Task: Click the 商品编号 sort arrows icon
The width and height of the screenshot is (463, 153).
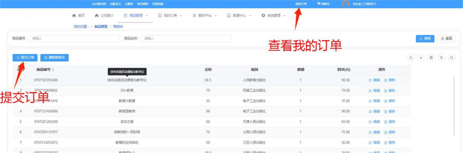Action: coord(53,70)
